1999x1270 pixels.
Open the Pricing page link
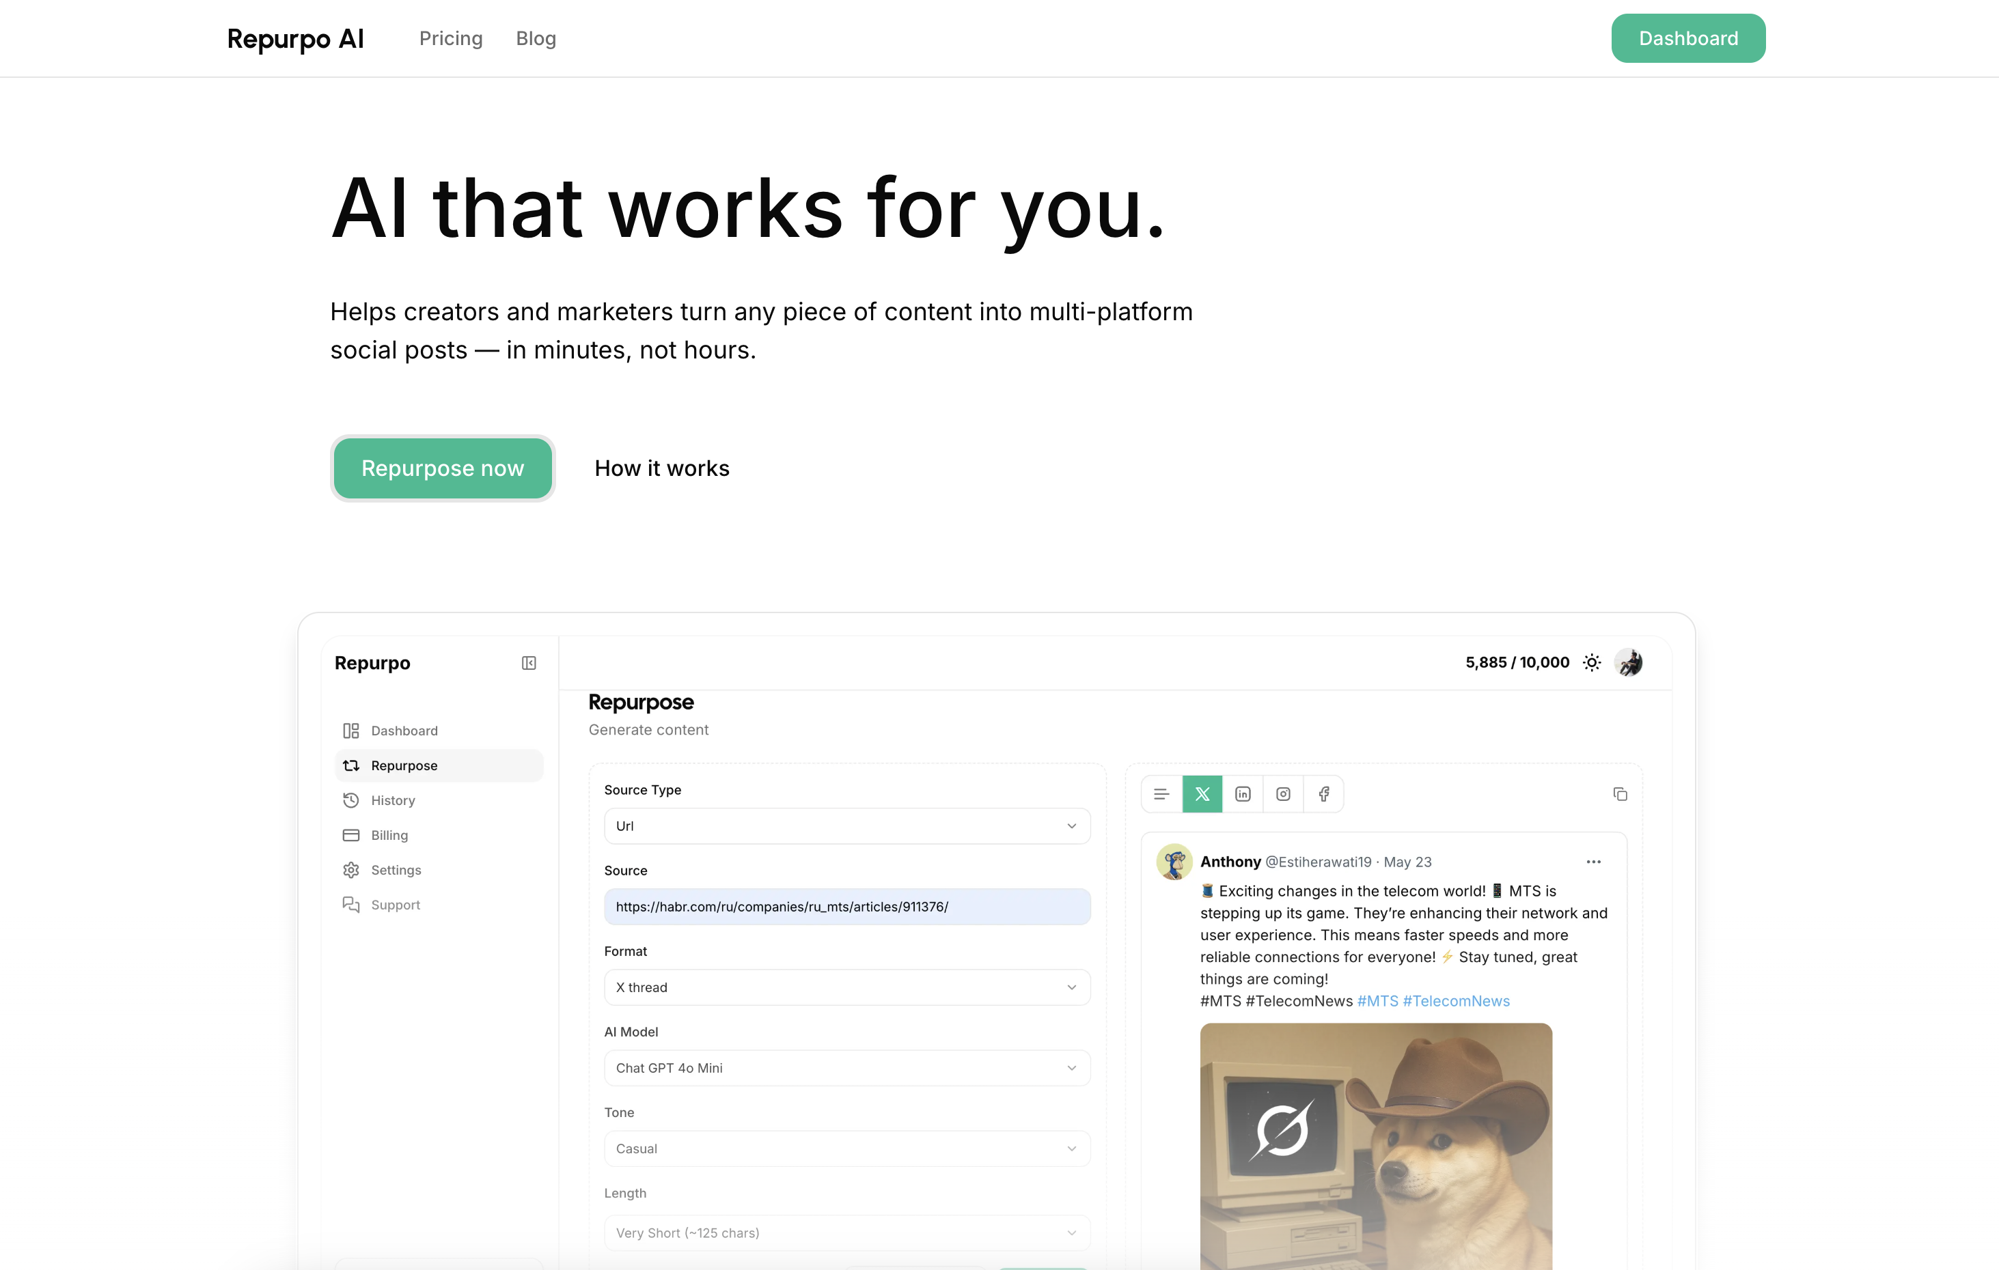click(x=451, y=38)
